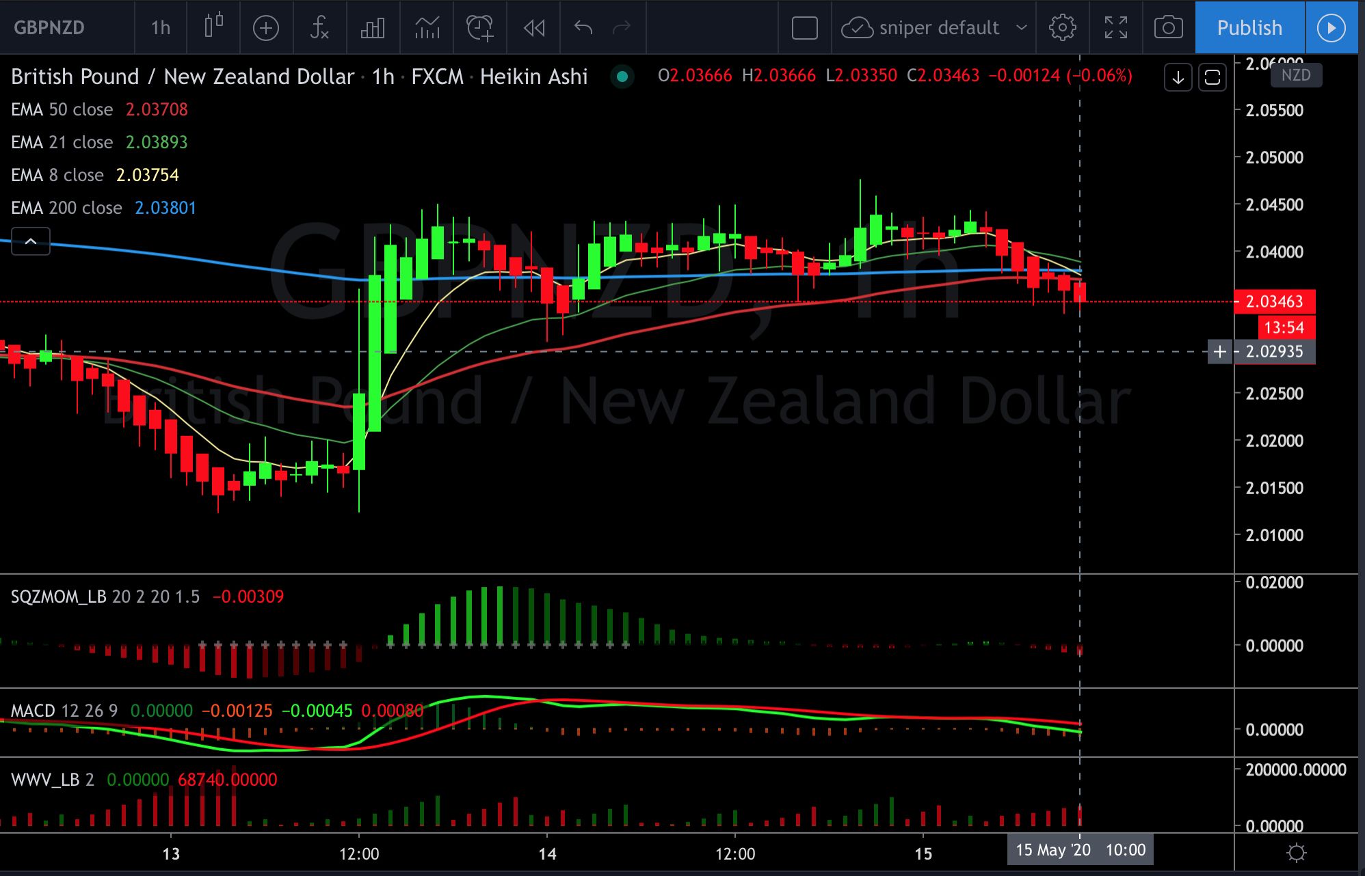
Task: Collapse the indicator legend with the chevron
Action: (x=31, y=241)
